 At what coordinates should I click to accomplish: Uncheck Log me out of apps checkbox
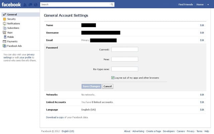click(x=113, y=78)
